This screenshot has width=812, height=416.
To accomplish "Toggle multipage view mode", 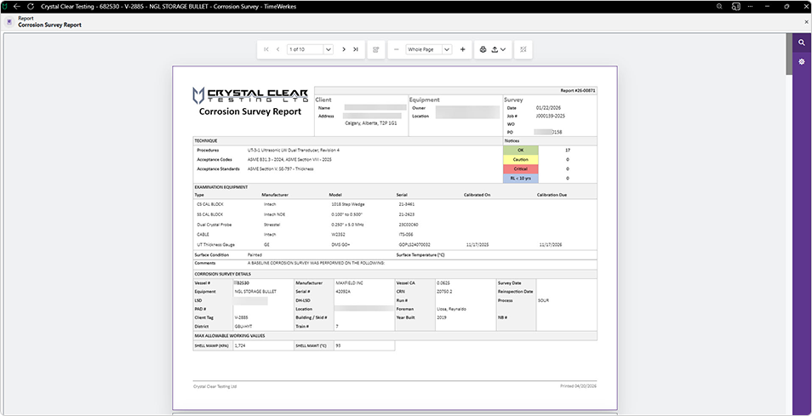I will [x=376, y=49].
